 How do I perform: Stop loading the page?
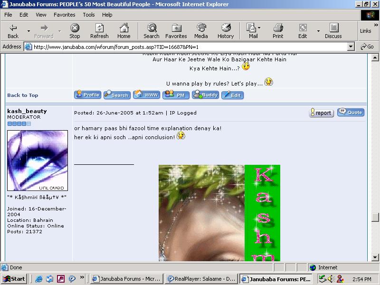pos(75,31)
